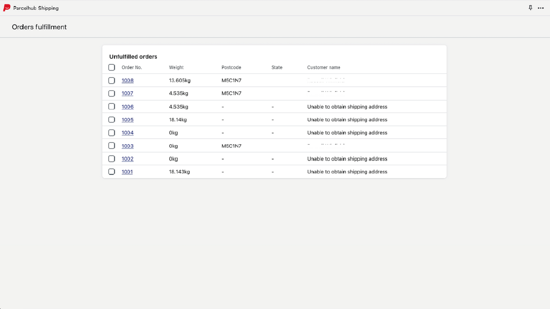550x309 pixels.
Task: Click the 4.535kg weight for order 1007
Action: click(179, 93)
